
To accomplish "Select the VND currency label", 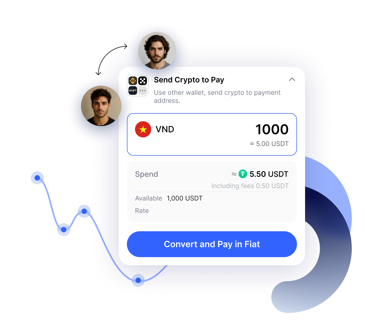I will point(165,129).
